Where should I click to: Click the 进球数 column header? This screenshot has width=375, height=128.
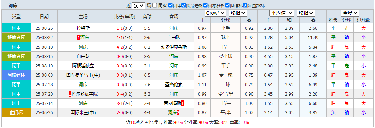tap(364, 20)
